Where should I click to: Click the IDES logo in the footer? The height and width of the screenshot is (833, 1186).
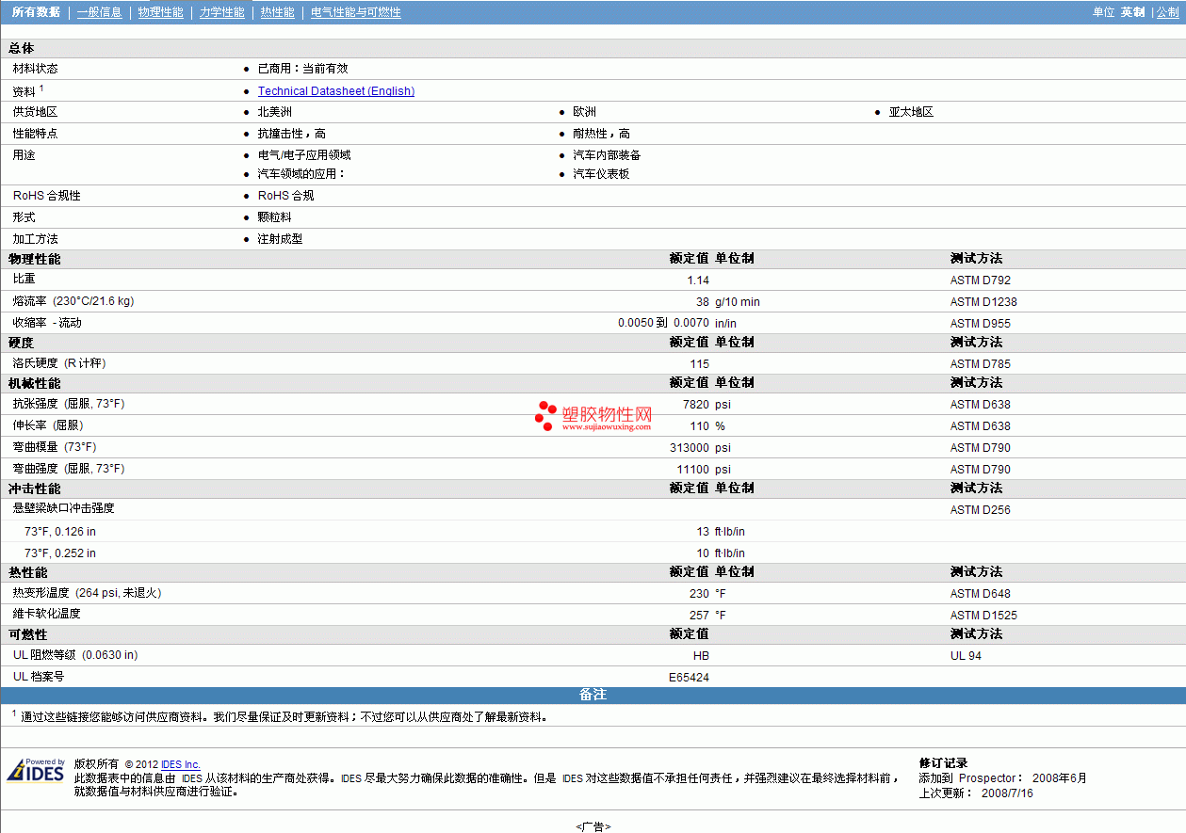36,771
